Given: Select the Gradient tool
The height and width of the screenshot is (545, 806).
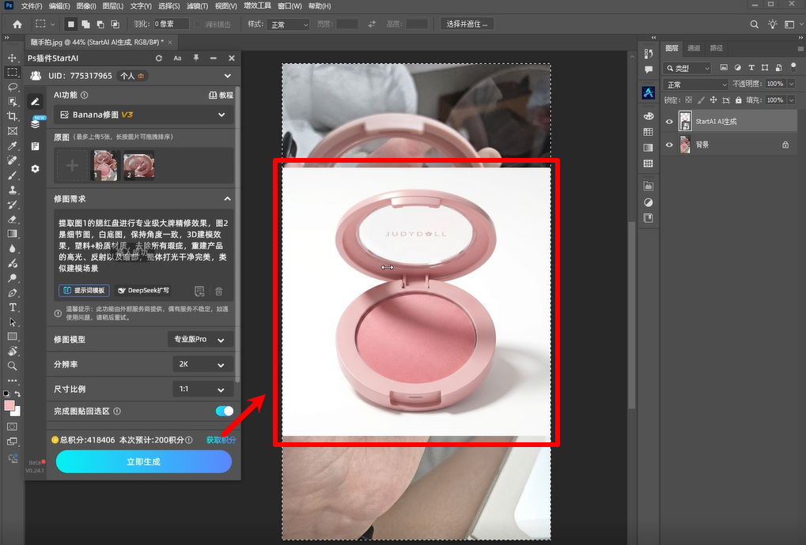Looking at the screenshot, I should click(x=13, y=234).
